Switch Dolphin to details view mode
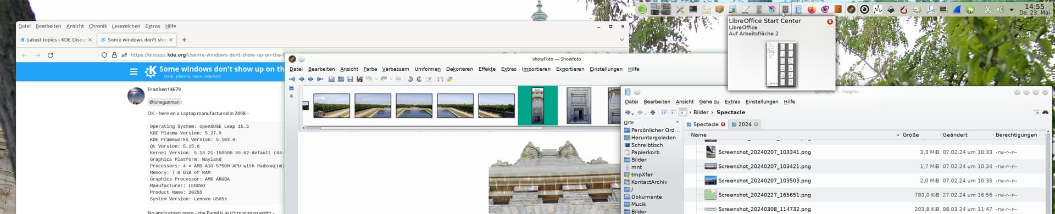Screen dimensions: 1055x214 coord(682,112)
